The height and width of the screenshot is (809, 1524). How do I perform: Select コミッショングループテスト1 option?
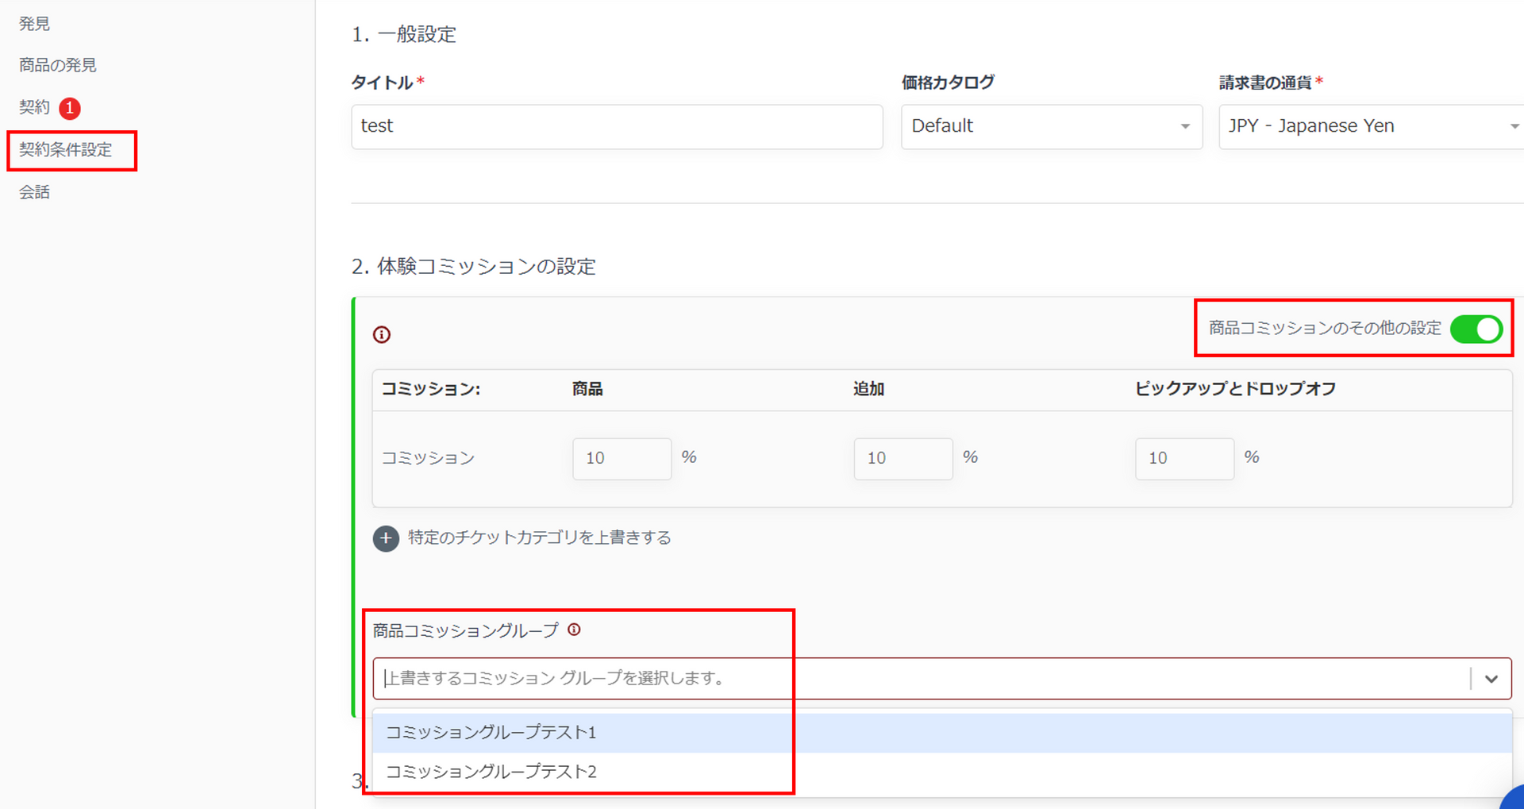tap(491, 732)
